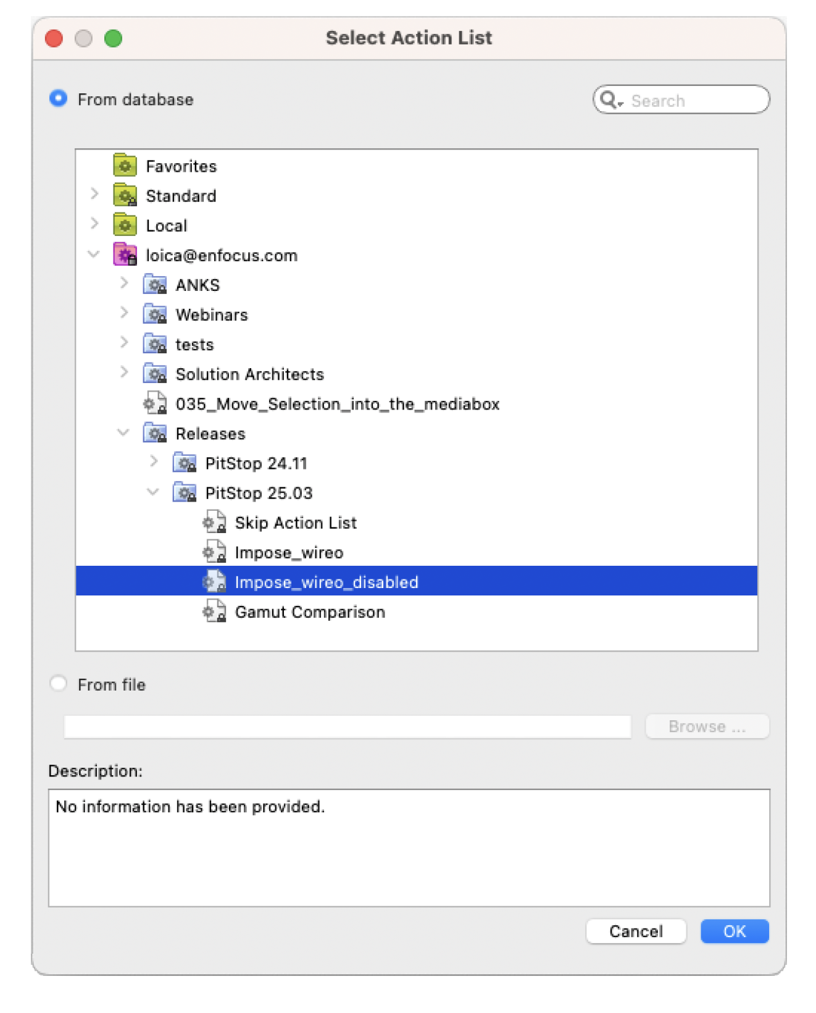The image size is (816, 1013).
Task: Click into the Search field
Action: pos(681,100)
